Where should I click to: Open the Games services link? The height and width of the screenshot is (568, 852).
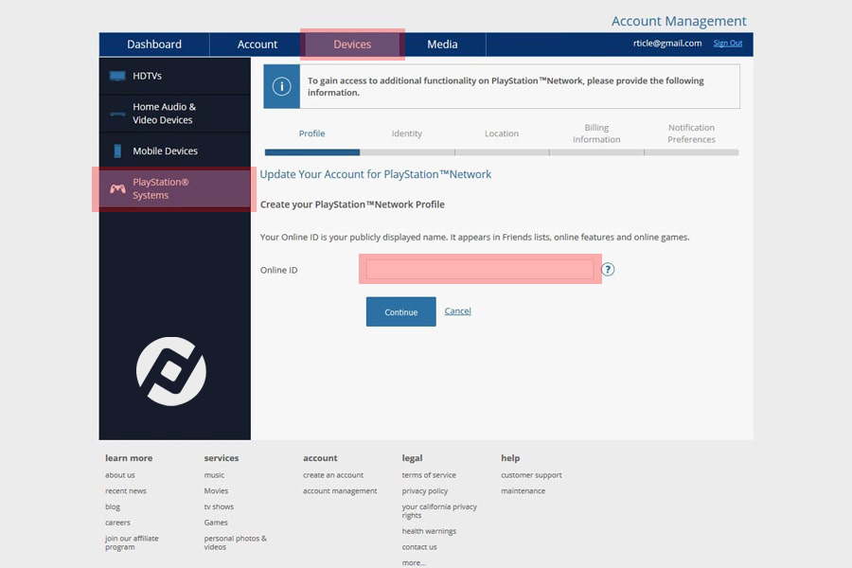216,522
